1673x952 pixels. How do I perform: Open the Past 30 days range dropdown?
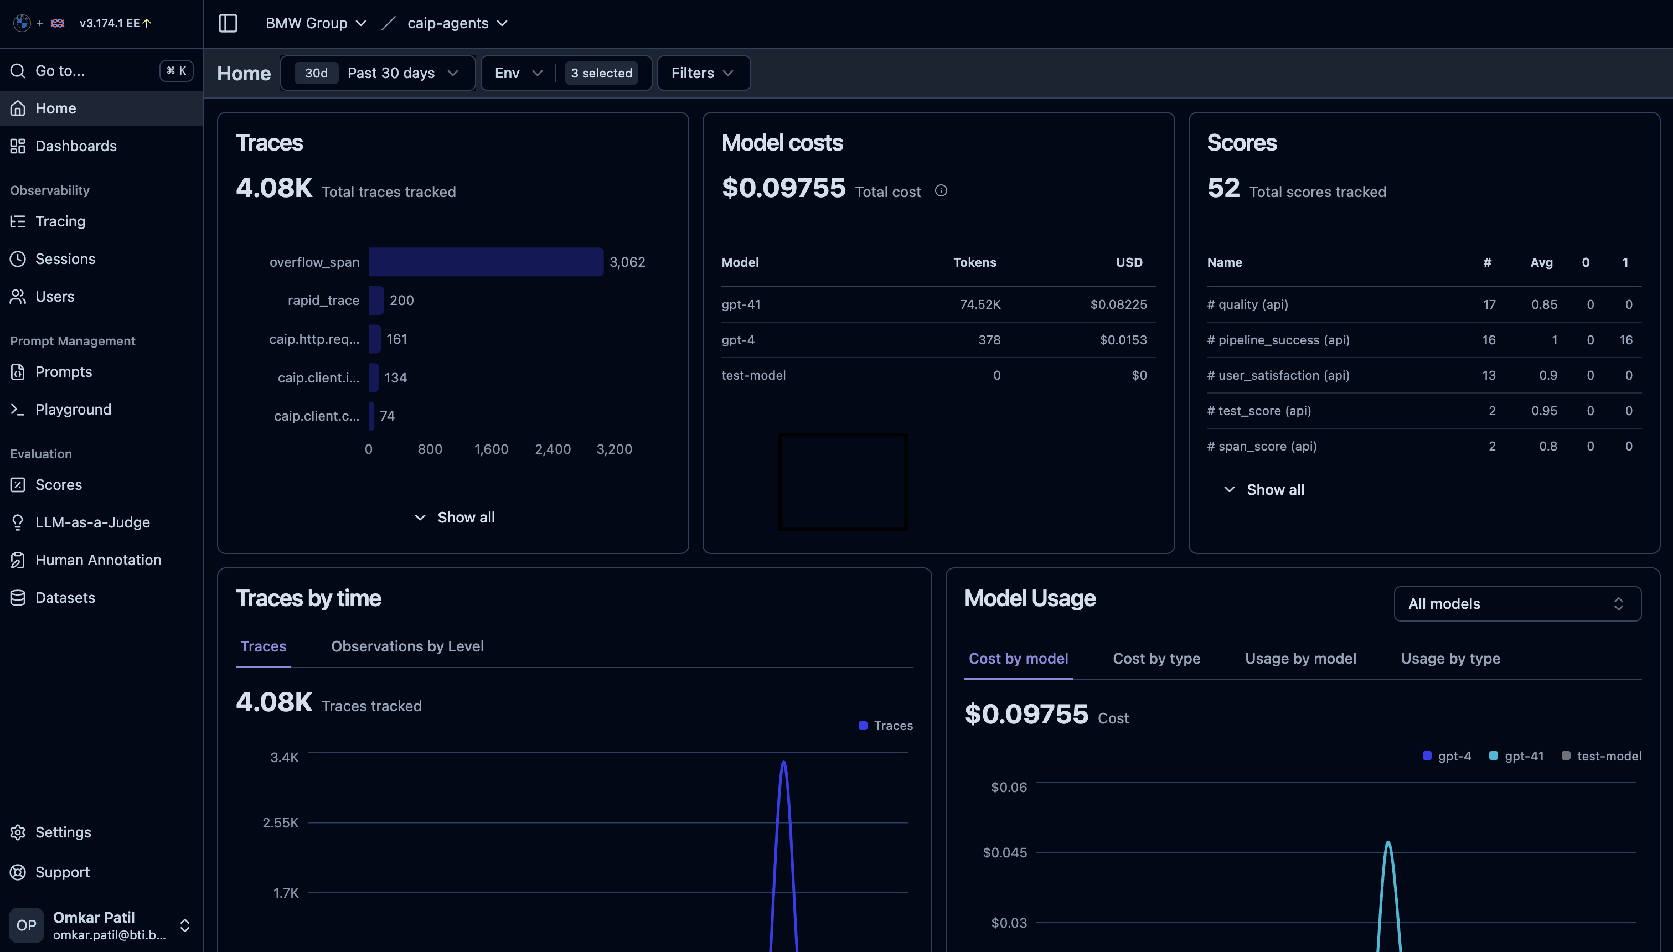pos(378,73)
